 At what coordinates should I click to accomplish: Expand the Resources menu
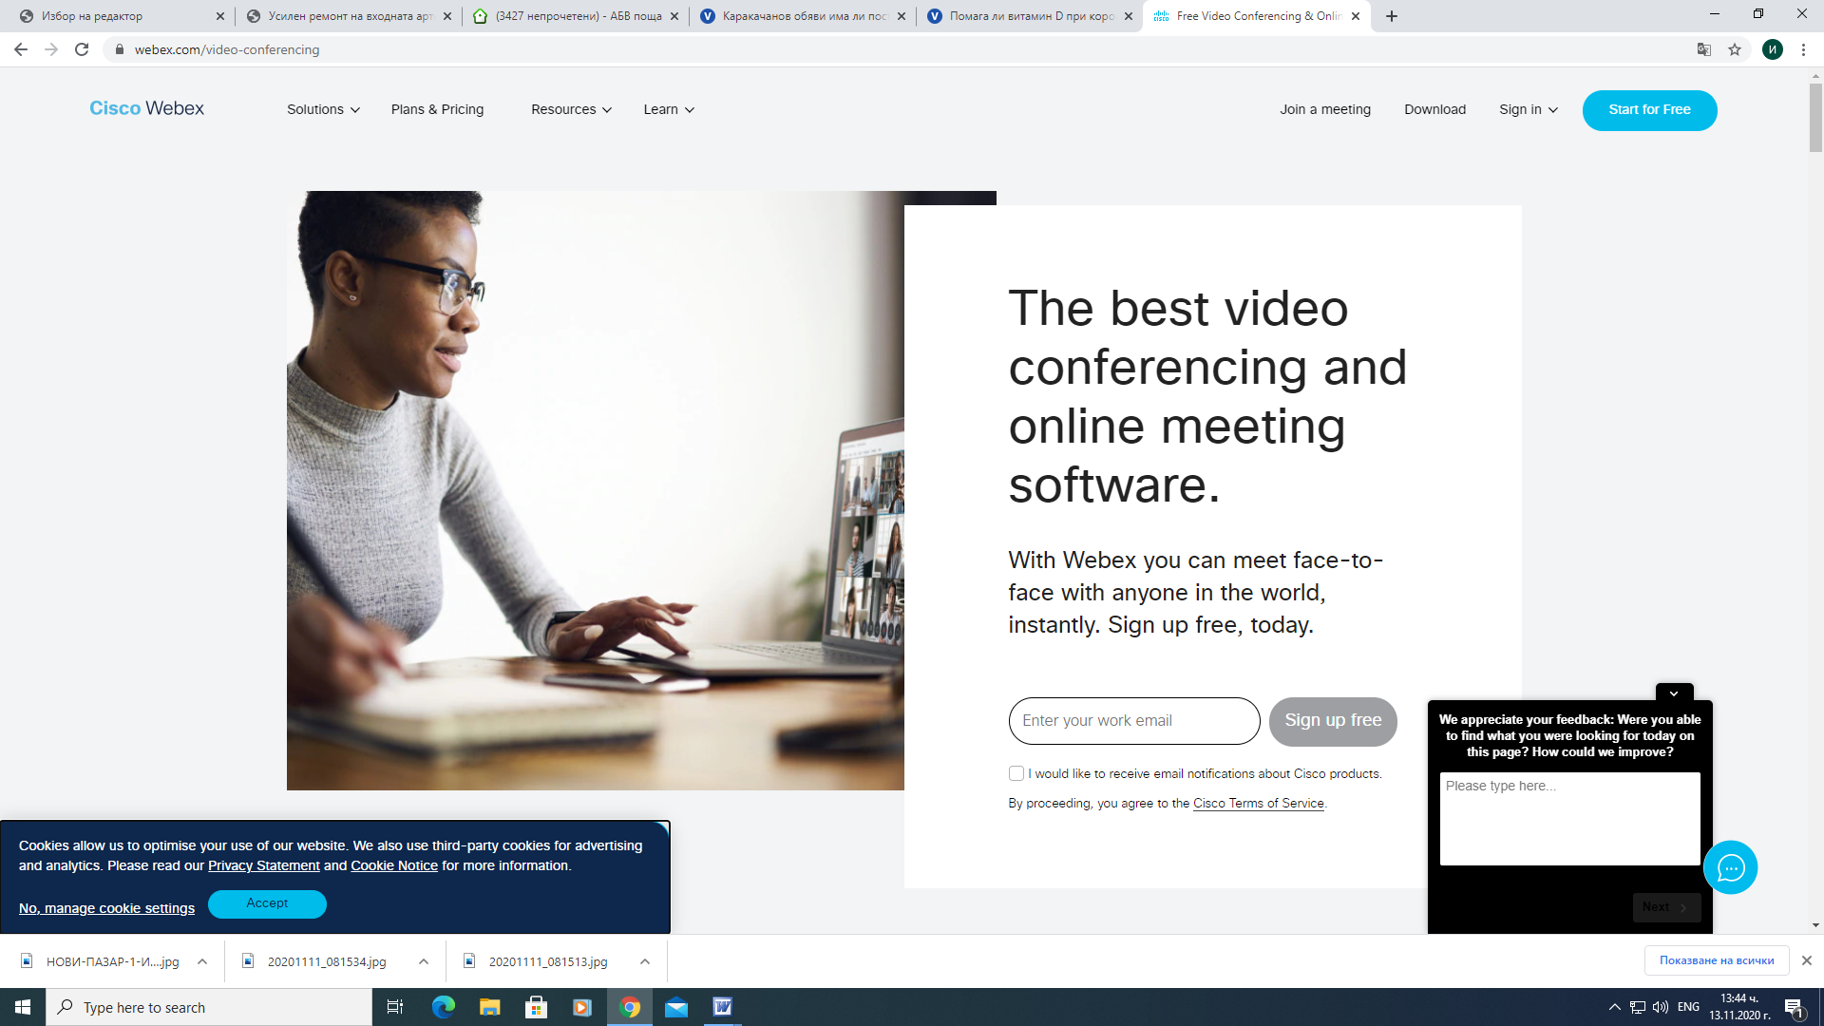point(571,109)
